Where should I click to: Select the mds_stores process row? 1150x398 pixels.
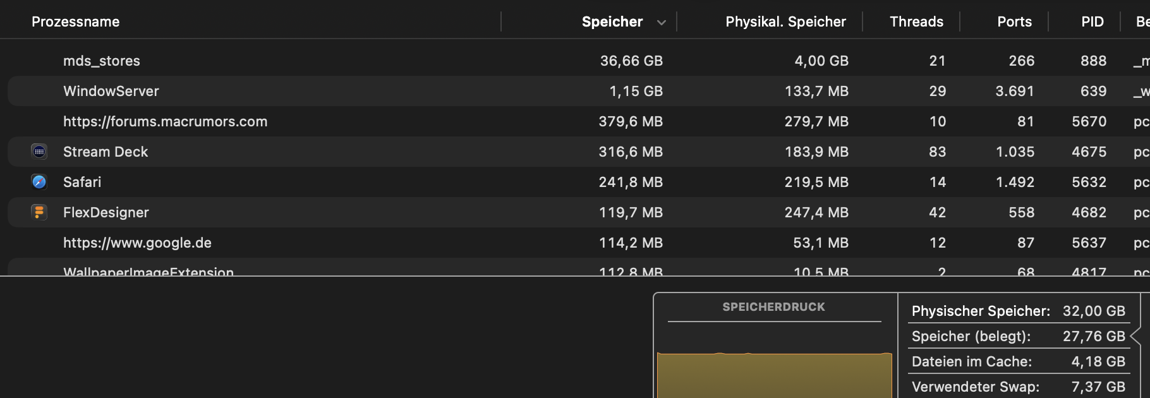click(102, 61)
